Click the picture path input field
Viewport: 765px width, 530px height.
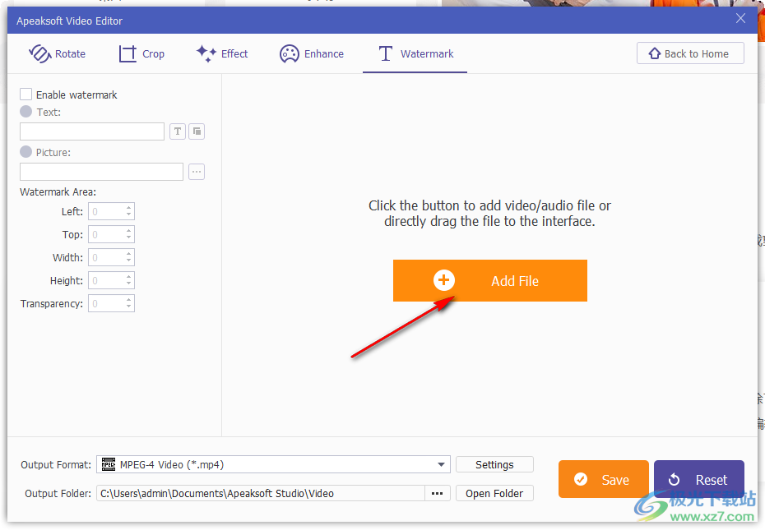coord(101,172)
